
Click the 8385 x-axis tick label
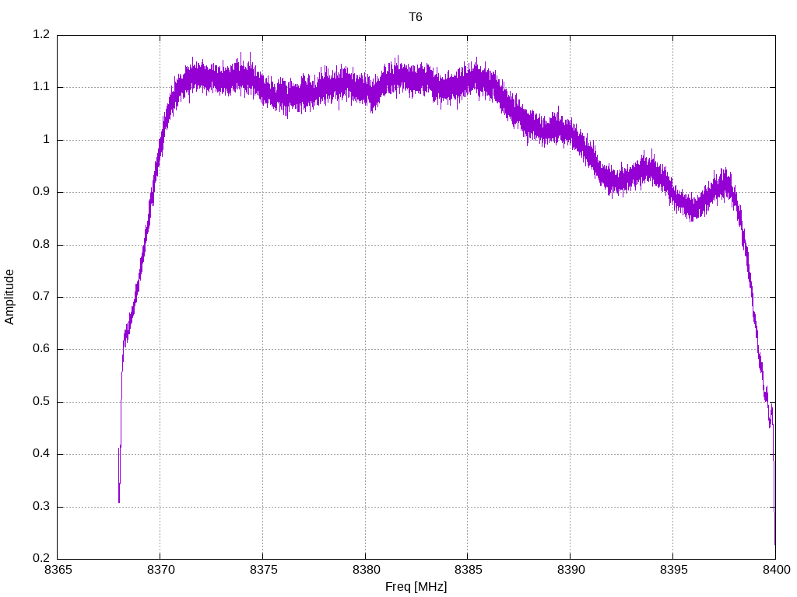coord(468,570)
